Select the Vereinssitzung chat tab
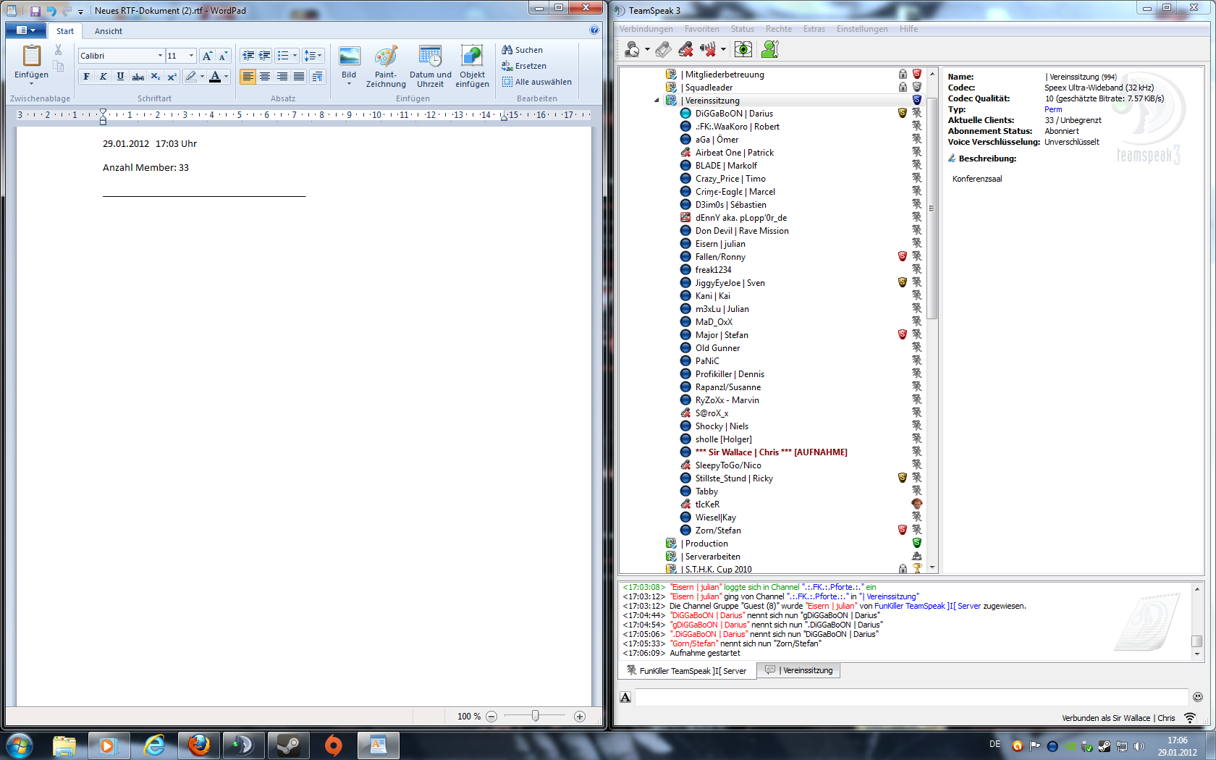The height and width of the screenshot is (760, 1216). click(798, 670)
